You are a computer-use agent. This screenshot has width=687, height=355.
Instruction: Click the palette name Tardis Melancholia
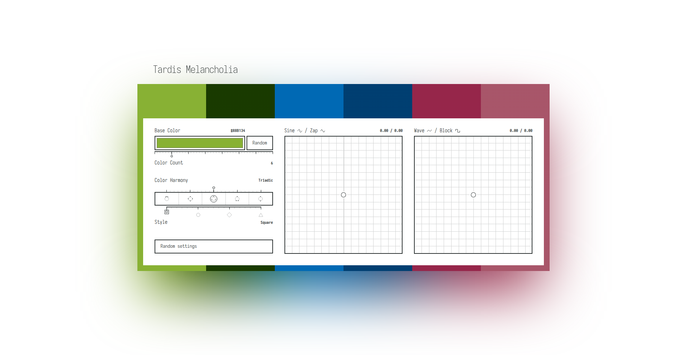click(x=195, y=69)
